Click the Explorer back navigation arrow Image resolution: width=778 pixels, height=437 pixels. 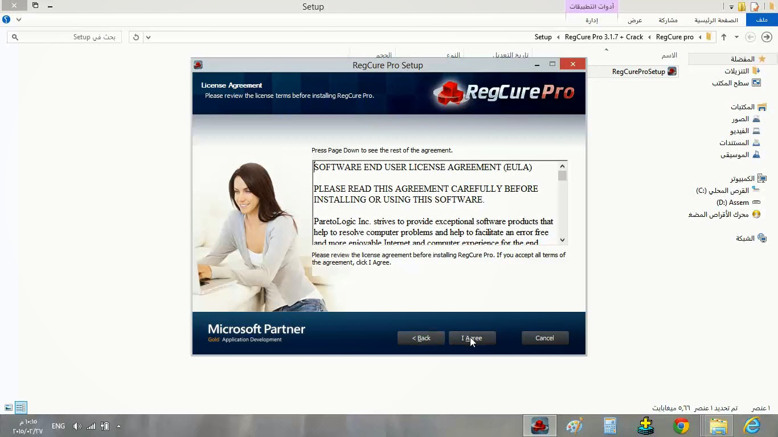click(x=751, y=37)
